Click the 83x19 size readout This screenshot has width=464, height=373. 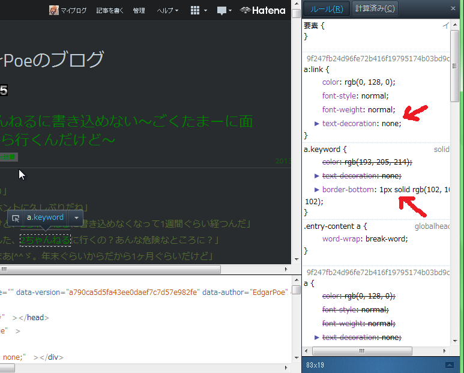click(315, 365)
